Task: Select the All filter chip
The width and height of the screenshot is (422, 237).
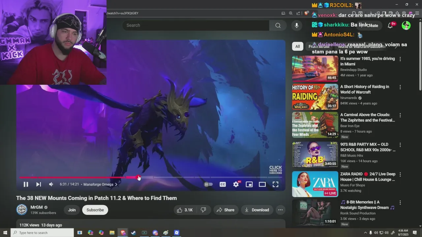Action: [297, 46]
